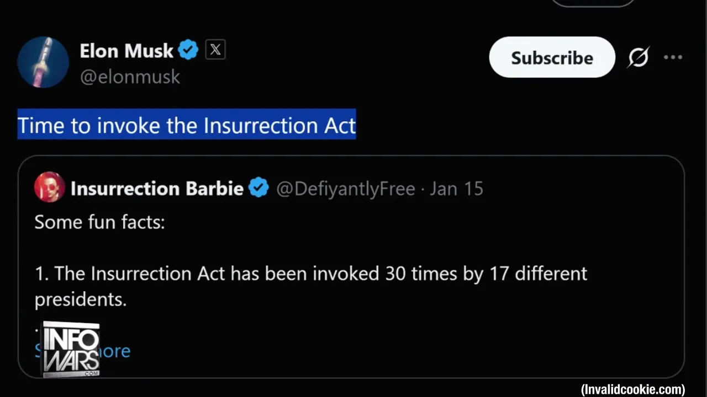Click the highlighted 'Time to invoke' post text
The height and width of the screenshot is (397, 707).
tap(187, 125)
